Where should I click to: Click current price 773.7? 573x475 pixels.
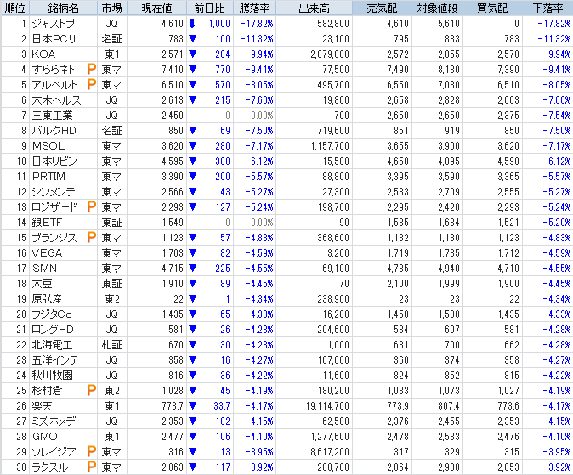173,406
